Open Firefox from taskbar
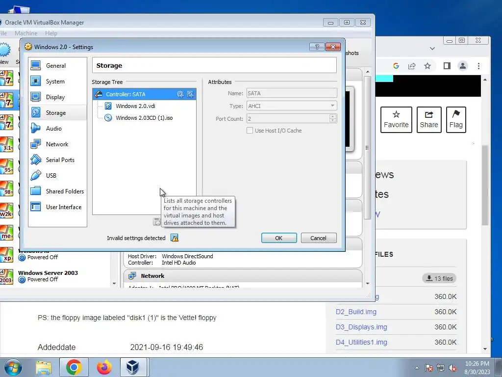Viewport: 502px width, 377px height. click(104, 367)
